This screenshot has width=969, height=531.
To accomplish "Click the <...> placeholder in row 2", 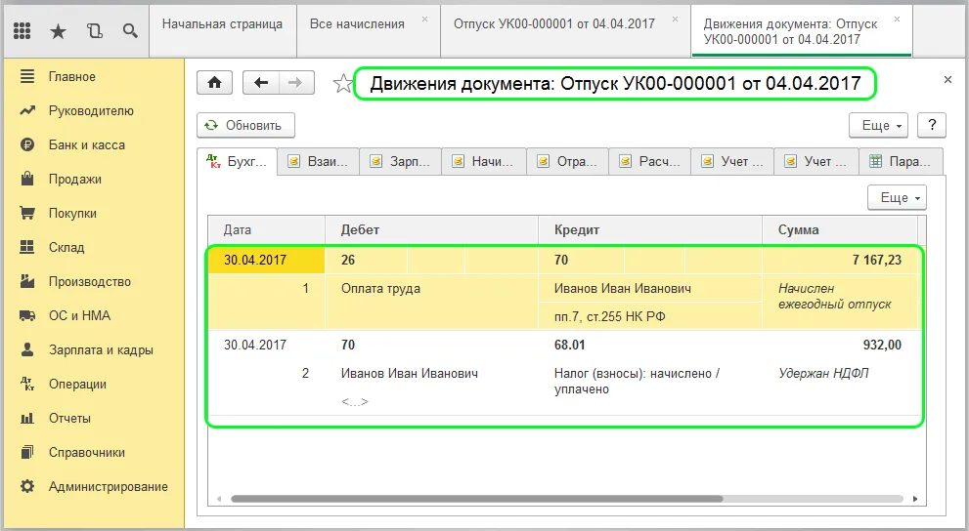I will click(355, 402).
